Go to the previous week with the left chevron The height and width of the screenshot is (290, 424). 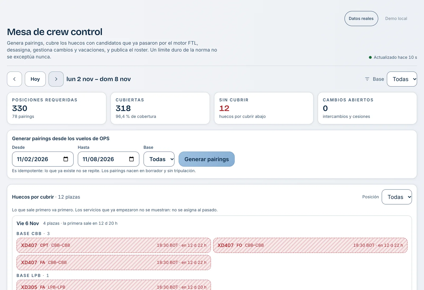coord(14,79)
